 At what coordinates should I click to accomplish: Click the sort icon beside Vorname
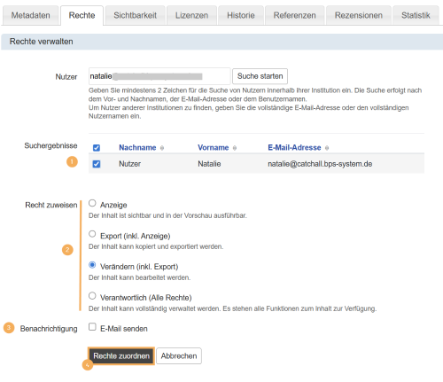click(x=235, y=148)
